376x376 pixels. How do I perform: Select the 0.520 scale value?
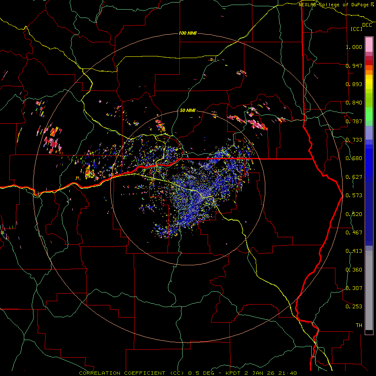coord(354,214)
